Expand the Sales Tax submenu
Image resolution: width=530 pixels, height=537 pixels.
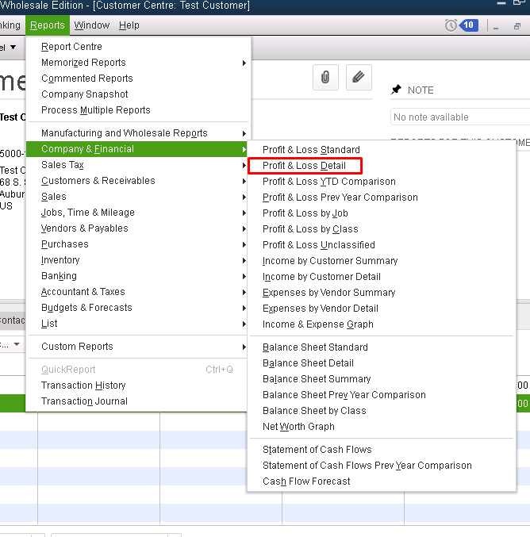63,165
